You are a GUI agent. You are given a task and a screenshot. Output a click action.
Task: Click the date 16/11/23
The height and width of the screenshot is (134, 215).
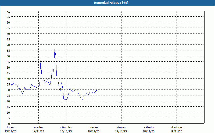click(94, 131)
